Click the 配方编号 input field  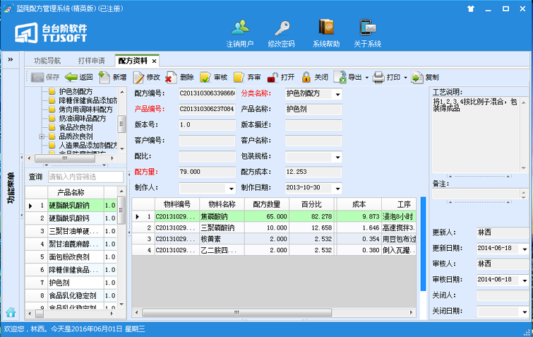(207, 94)
